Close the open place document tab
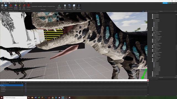 19,11
